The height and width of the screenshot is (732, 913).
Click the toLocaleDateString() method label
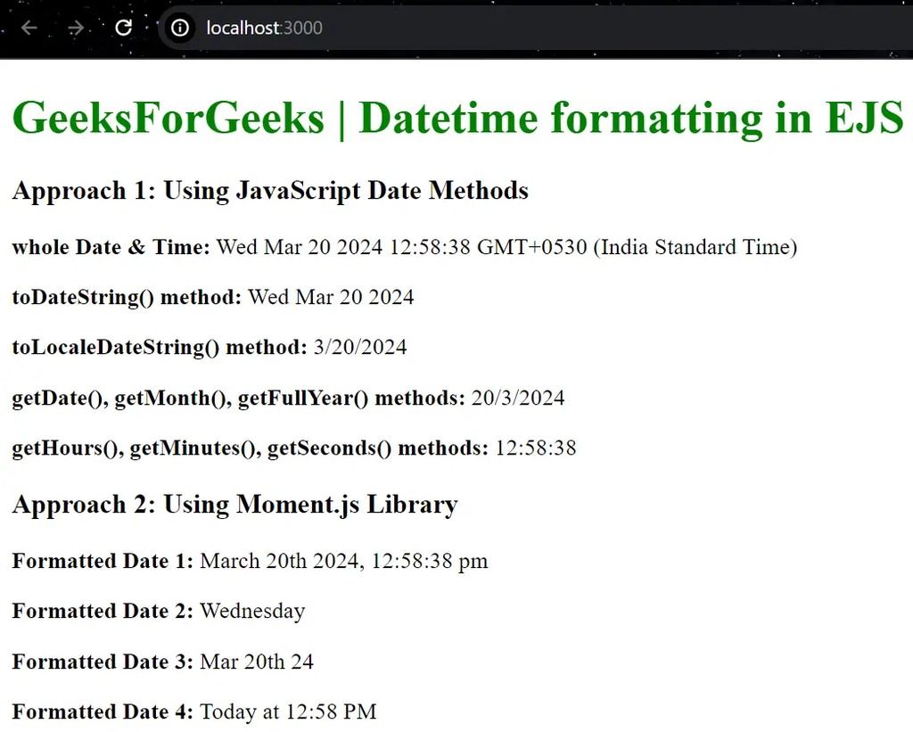pos(160,348)
